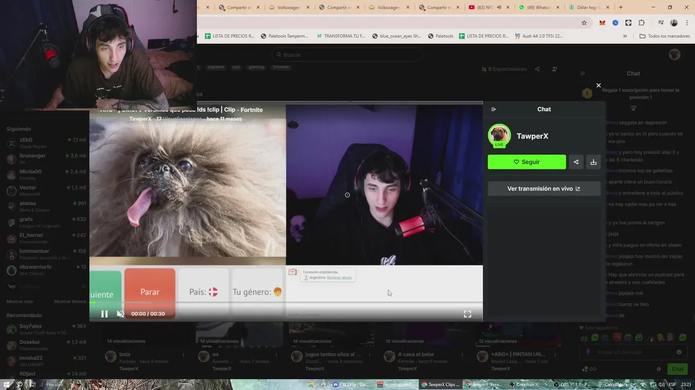
Task: Click the share icon beside Espectadores
Action: (537, 69)
